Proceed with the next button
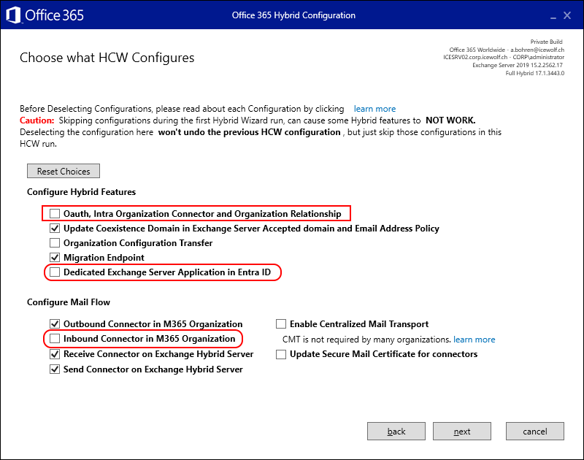This screenshot has width=584, height=460. (462, 432)
